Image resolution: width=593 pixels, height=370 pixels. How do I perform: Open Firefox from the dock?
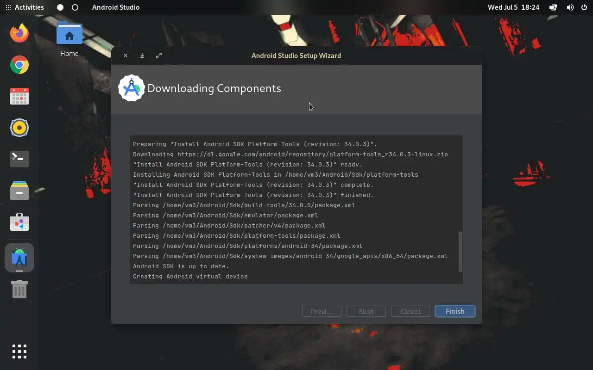pyautogui.click(x=19, y=33)
